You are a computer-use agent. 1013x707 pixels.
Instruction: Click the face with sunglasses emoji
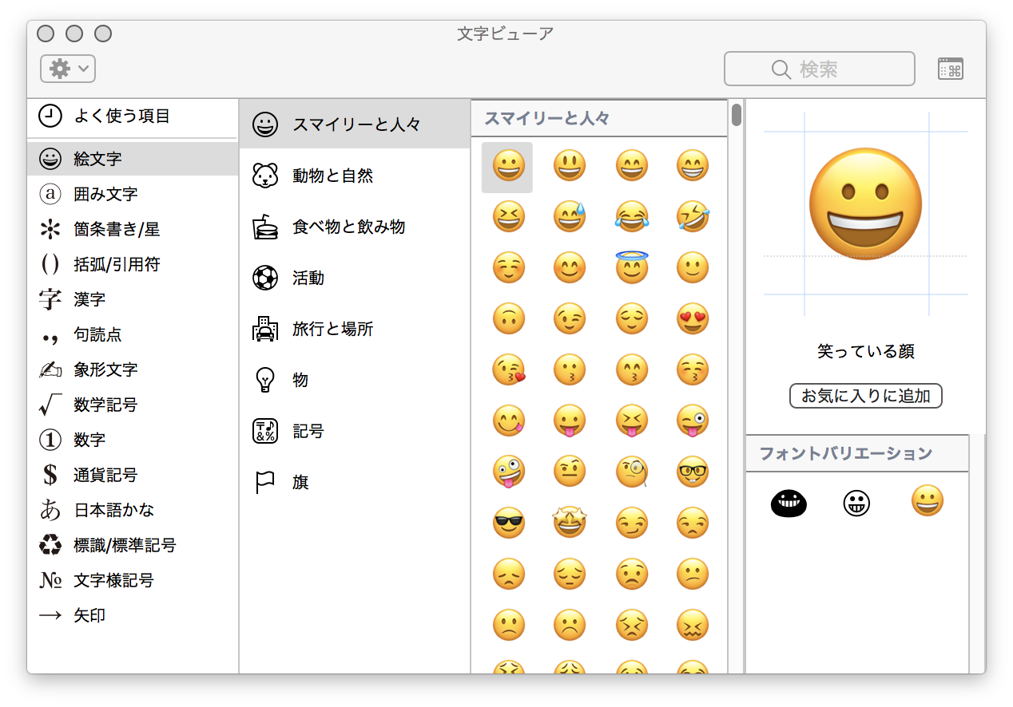[507, 523]
